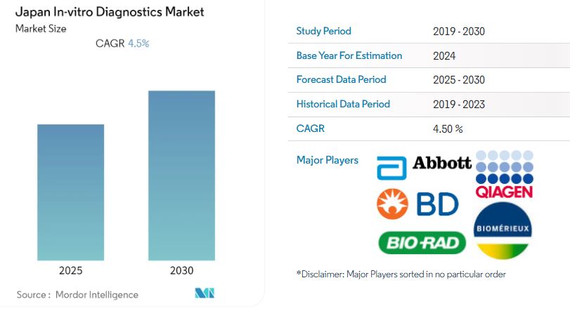Click the 2019 - 2030 study period value

[x=459, y=31]
